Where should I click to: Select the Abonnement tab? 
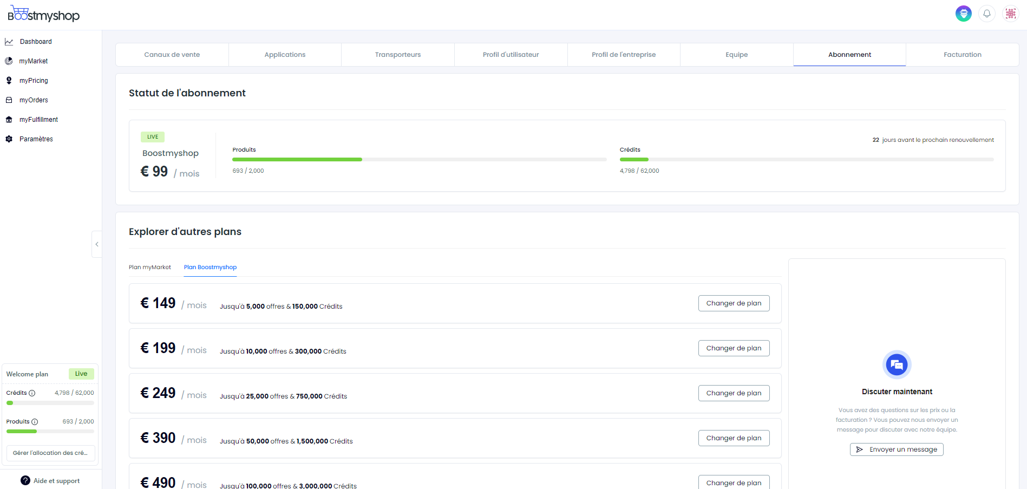[849, 55]
